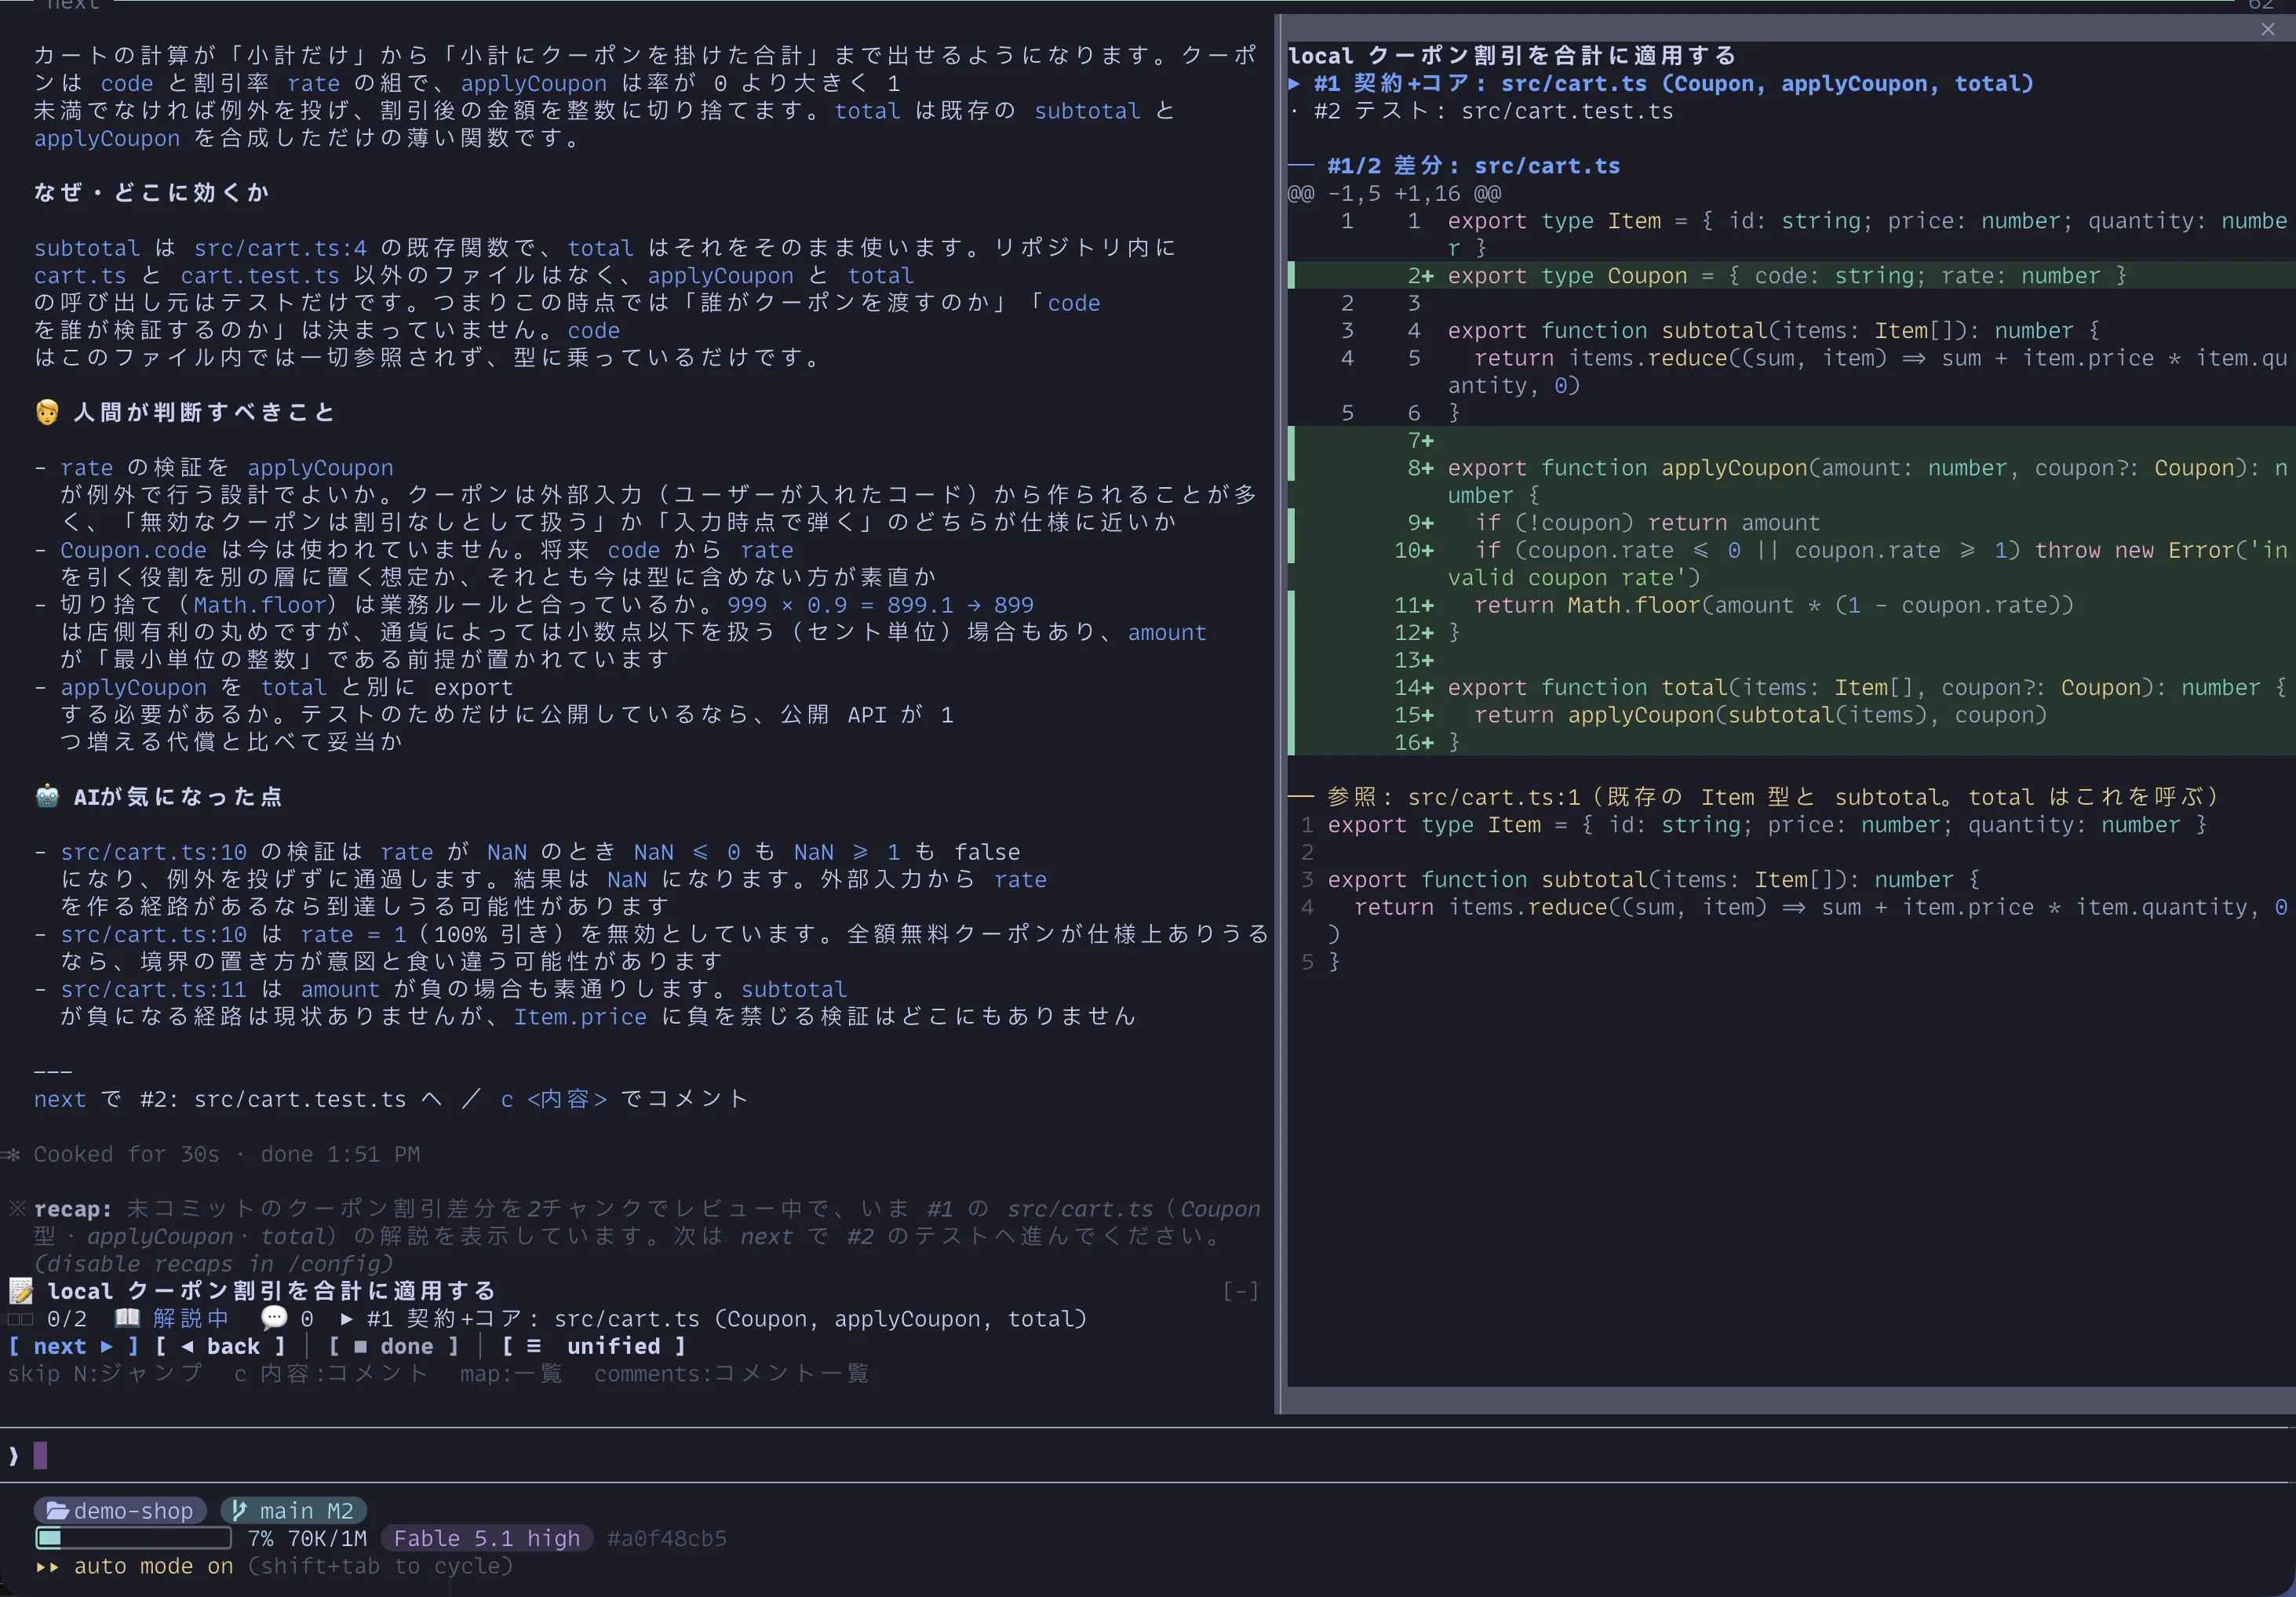
Task: Close the diff side panel
Action: click(2268, 29)
